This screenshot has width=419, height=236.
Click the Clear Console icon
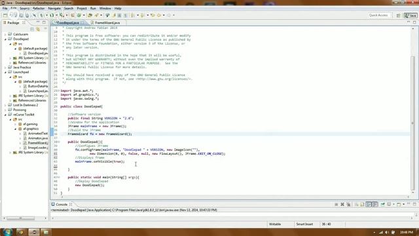[x=356, y=205]
